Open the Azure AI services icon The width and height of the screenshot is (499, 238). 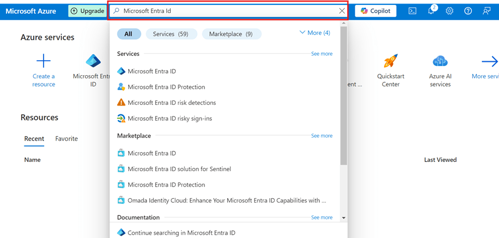coord(440,61)
